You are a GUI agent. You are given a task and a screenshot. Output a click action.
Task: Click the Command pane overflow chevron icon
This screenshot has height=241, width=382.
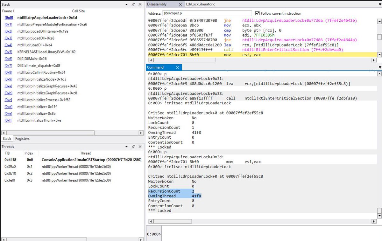379,67
